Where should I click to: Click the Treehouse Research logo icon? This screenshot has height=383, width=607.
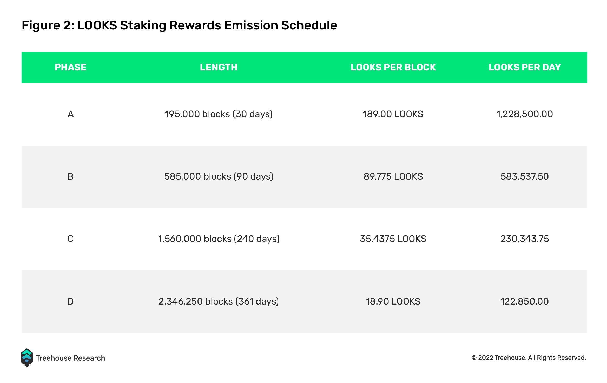tap(27, 358)
